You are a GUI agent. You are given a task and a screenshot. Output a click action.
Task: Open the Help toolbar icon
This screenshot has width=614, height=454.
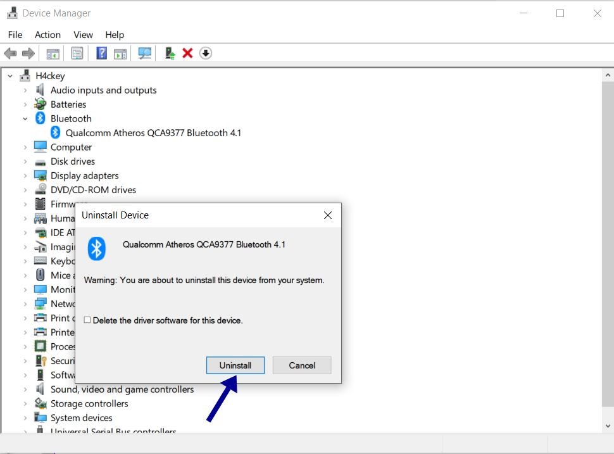(x=101, y=53)
